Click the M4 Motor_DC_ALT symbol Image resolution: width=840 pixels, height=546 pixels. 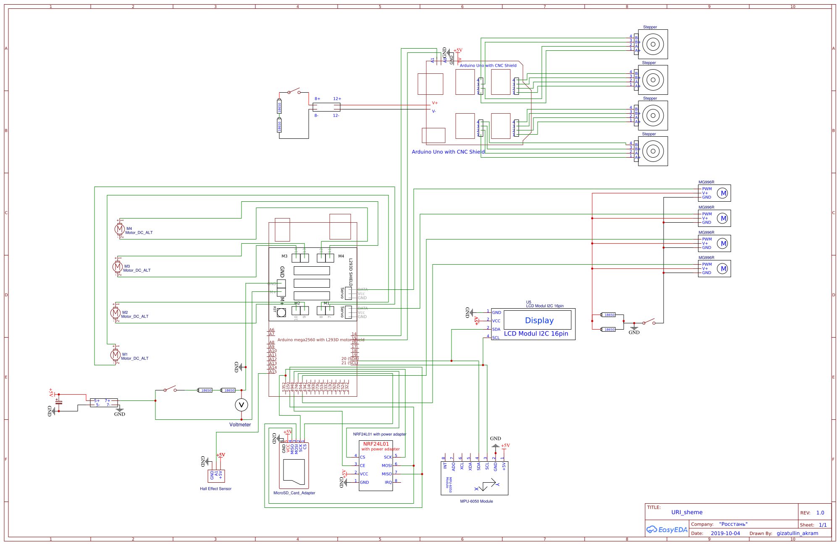click(120, 229)
